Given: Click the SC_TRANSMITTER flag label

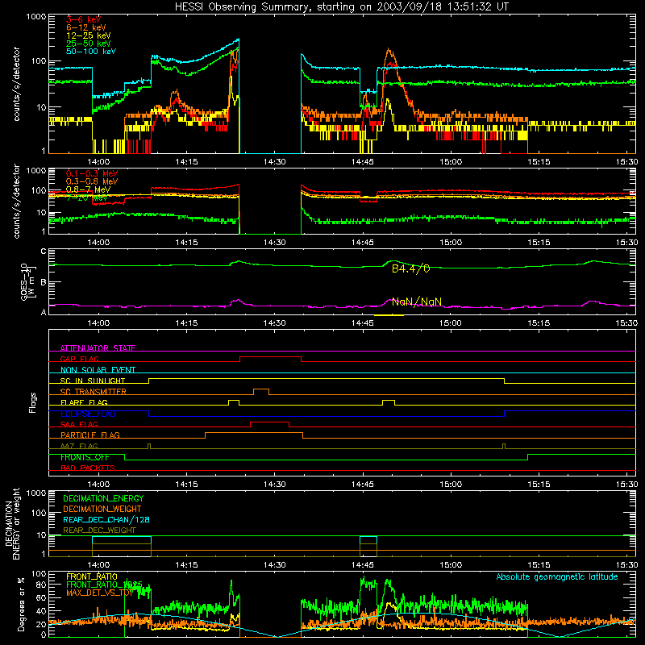Looking at the screenshot, I should pos(93,391).
